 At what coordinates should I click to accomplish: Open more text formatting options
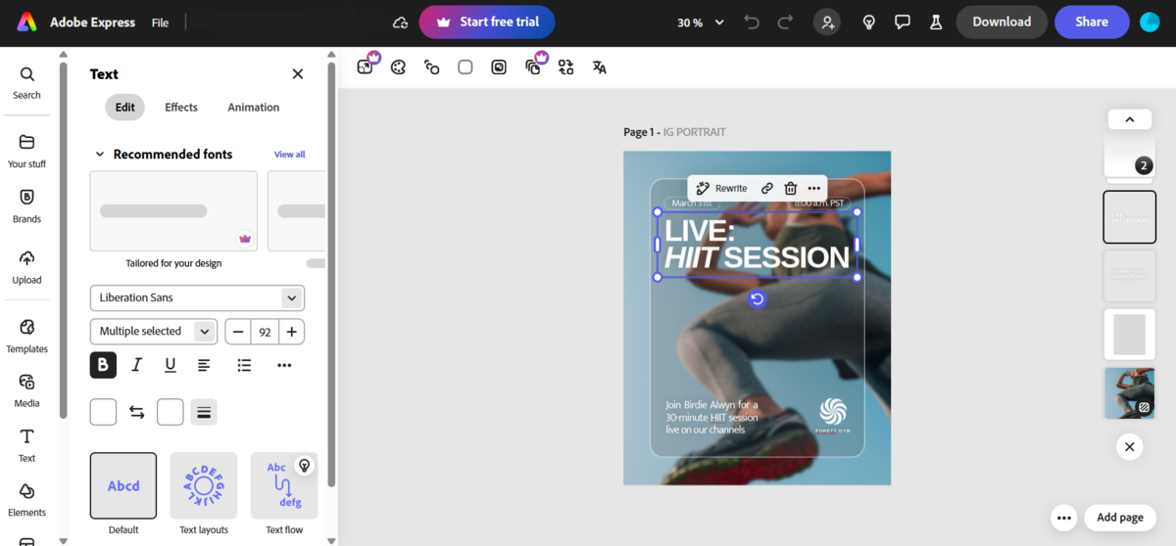click(x=284, y=365)
